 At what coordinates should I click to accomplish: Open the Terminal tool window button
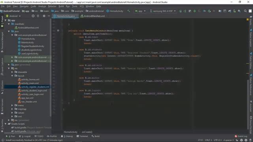pos(82,136)
